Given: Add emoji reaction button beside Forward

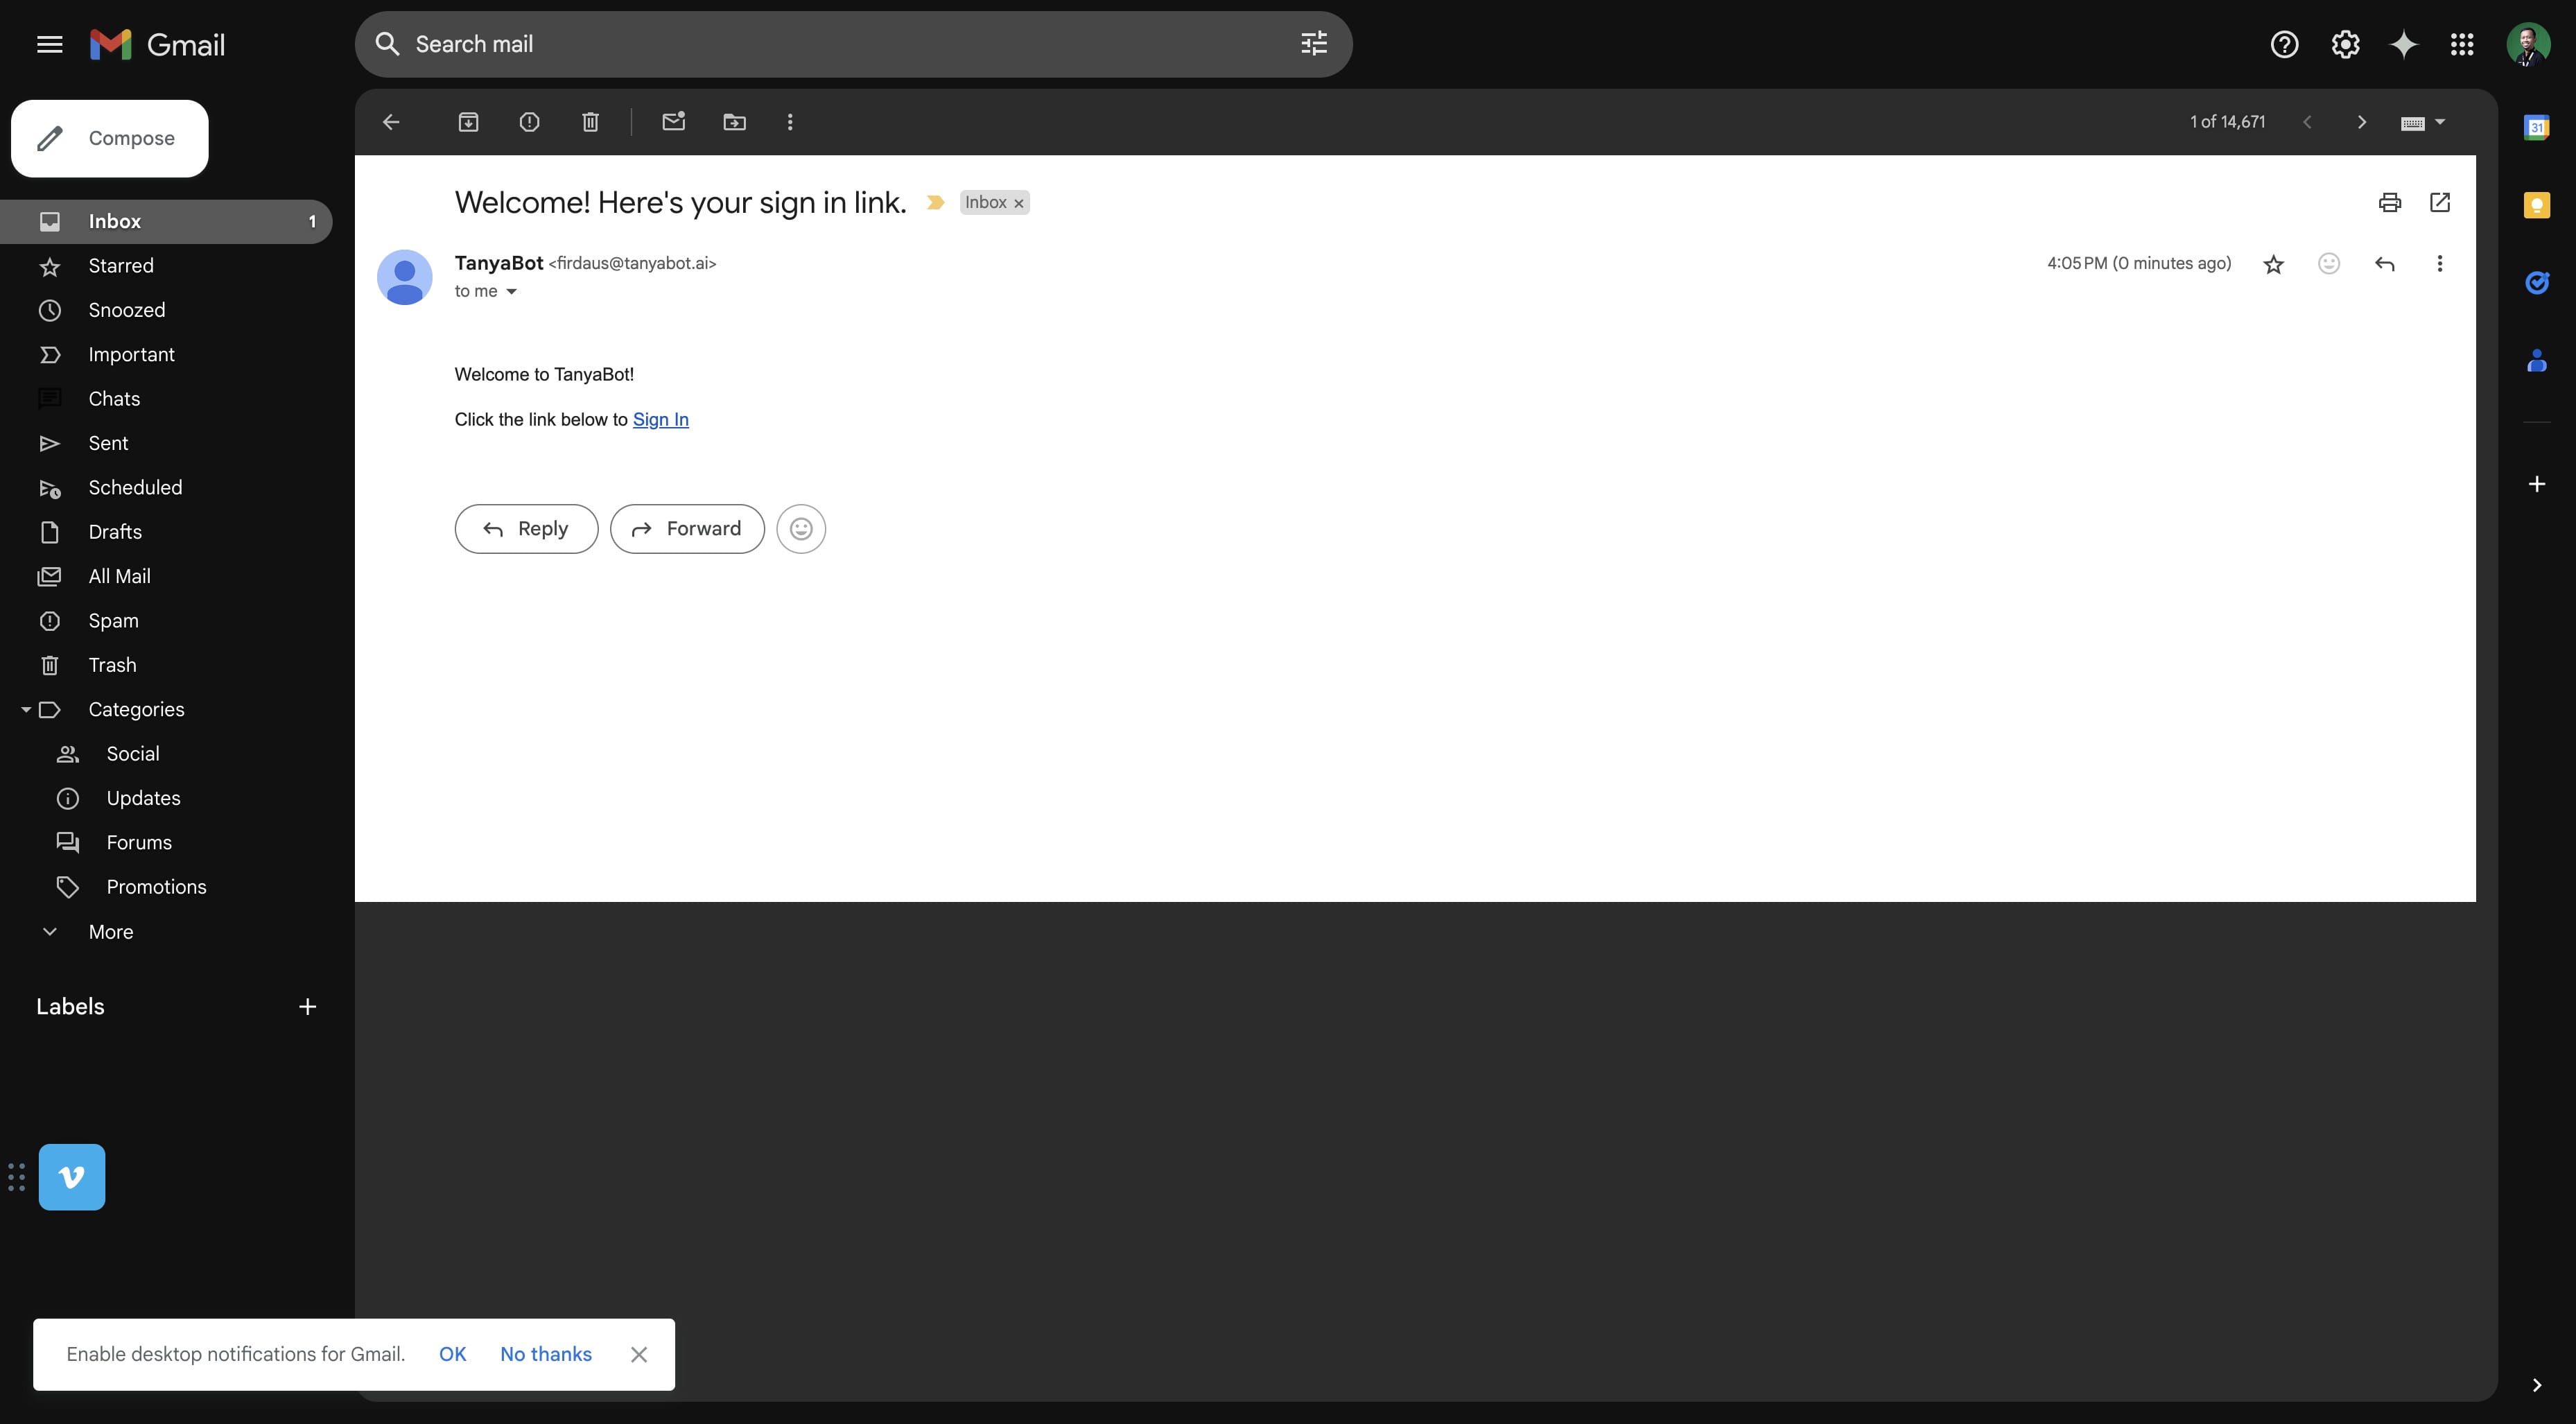Looking at the screenshot, I should pyautogui.click(x=801, y=529).
